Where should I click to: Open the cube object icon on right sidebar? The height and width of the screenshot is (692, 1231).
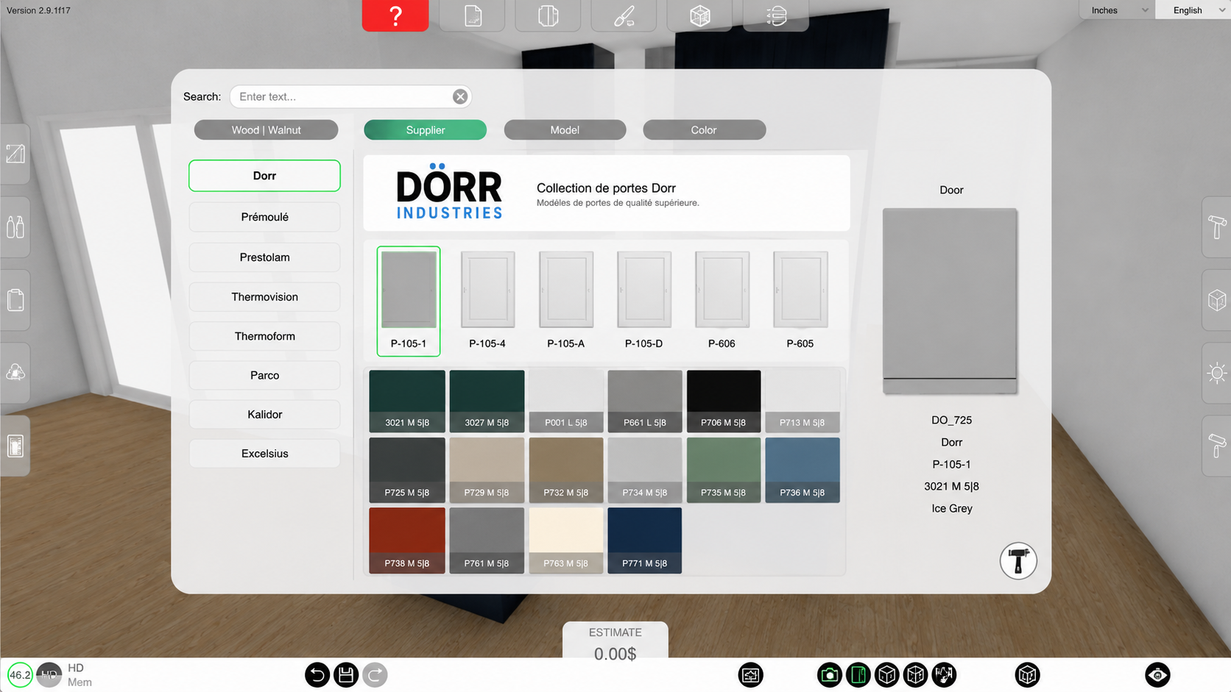pyautogui.click(x=1216, y=300)
